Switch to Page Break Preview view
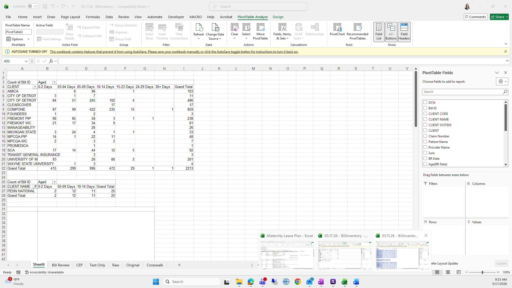The image size is (512, 288). point(459,272)
